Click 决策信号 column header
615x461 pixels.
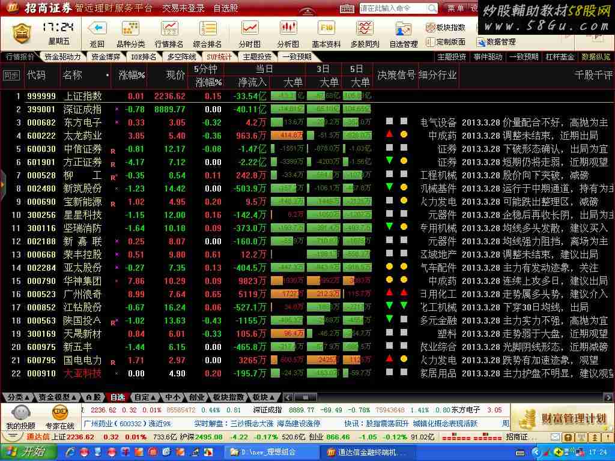[x=396, y=75]
